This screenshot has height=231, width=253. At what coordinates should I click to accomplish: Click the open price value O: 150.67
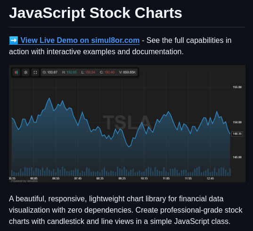coord(50,72)
